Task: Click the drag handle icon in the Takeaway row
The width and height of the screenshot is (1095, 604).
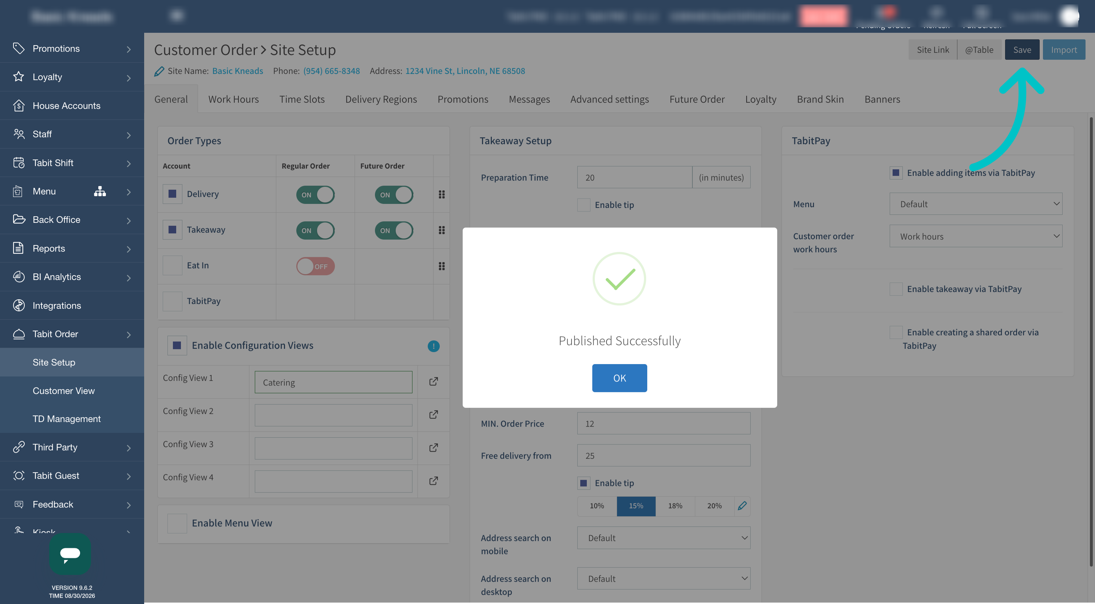Action: pos(442,230)
